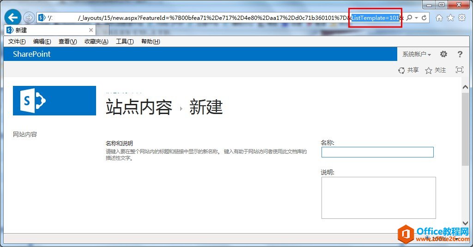
Task: Click the address bar search magnifier icon
Action: [x=409, y=18]
